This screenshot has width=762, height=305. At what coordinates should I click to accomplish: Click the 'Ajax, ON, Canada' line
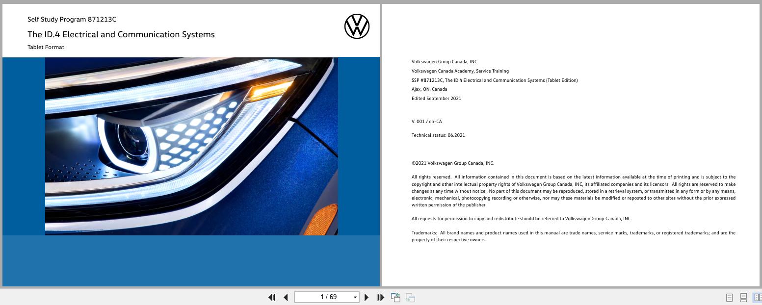[x=429, y=89]
